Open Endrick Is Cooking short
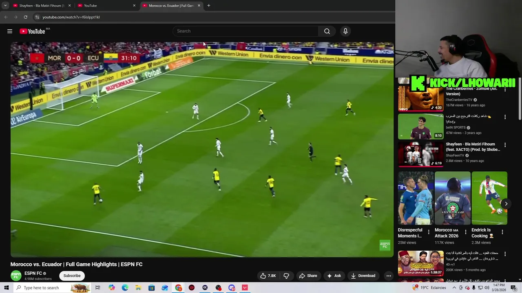Screen dimensions: 522x293 pos(489,198)
